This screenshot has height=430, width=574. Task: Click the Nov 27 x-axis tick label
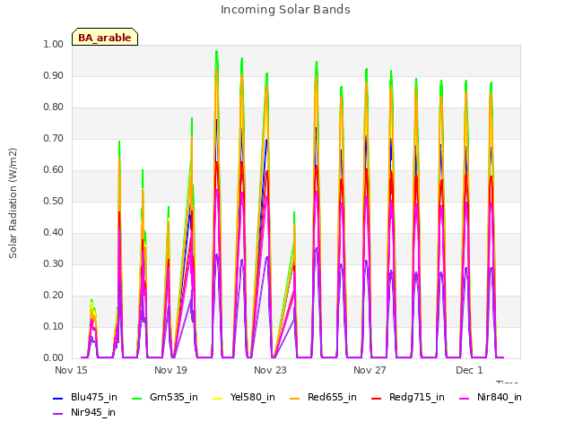coord(370,370)
